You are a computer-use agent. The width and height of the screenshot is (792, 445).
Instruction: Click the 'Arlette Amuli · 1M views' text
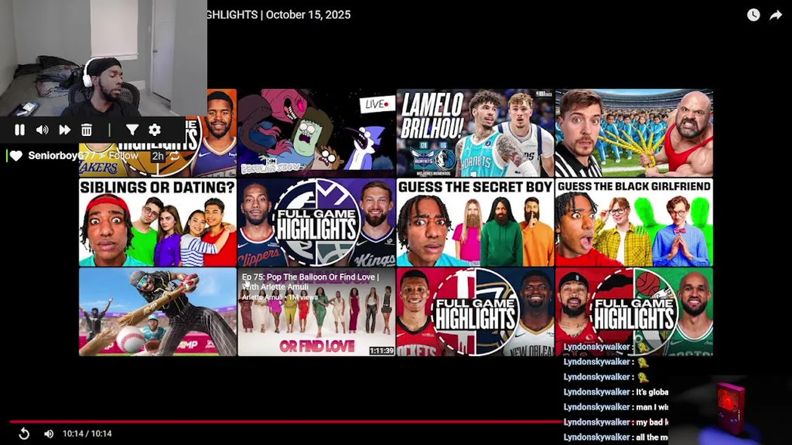pyautogui.click(x=280, y=297)
